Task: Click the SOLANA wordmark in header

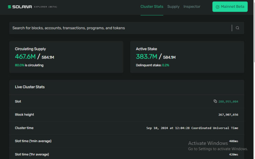Action: (22, 7)
